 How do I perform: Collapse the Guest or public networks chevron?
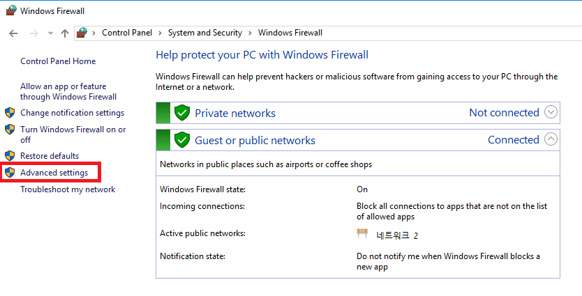tap(551, 139)
